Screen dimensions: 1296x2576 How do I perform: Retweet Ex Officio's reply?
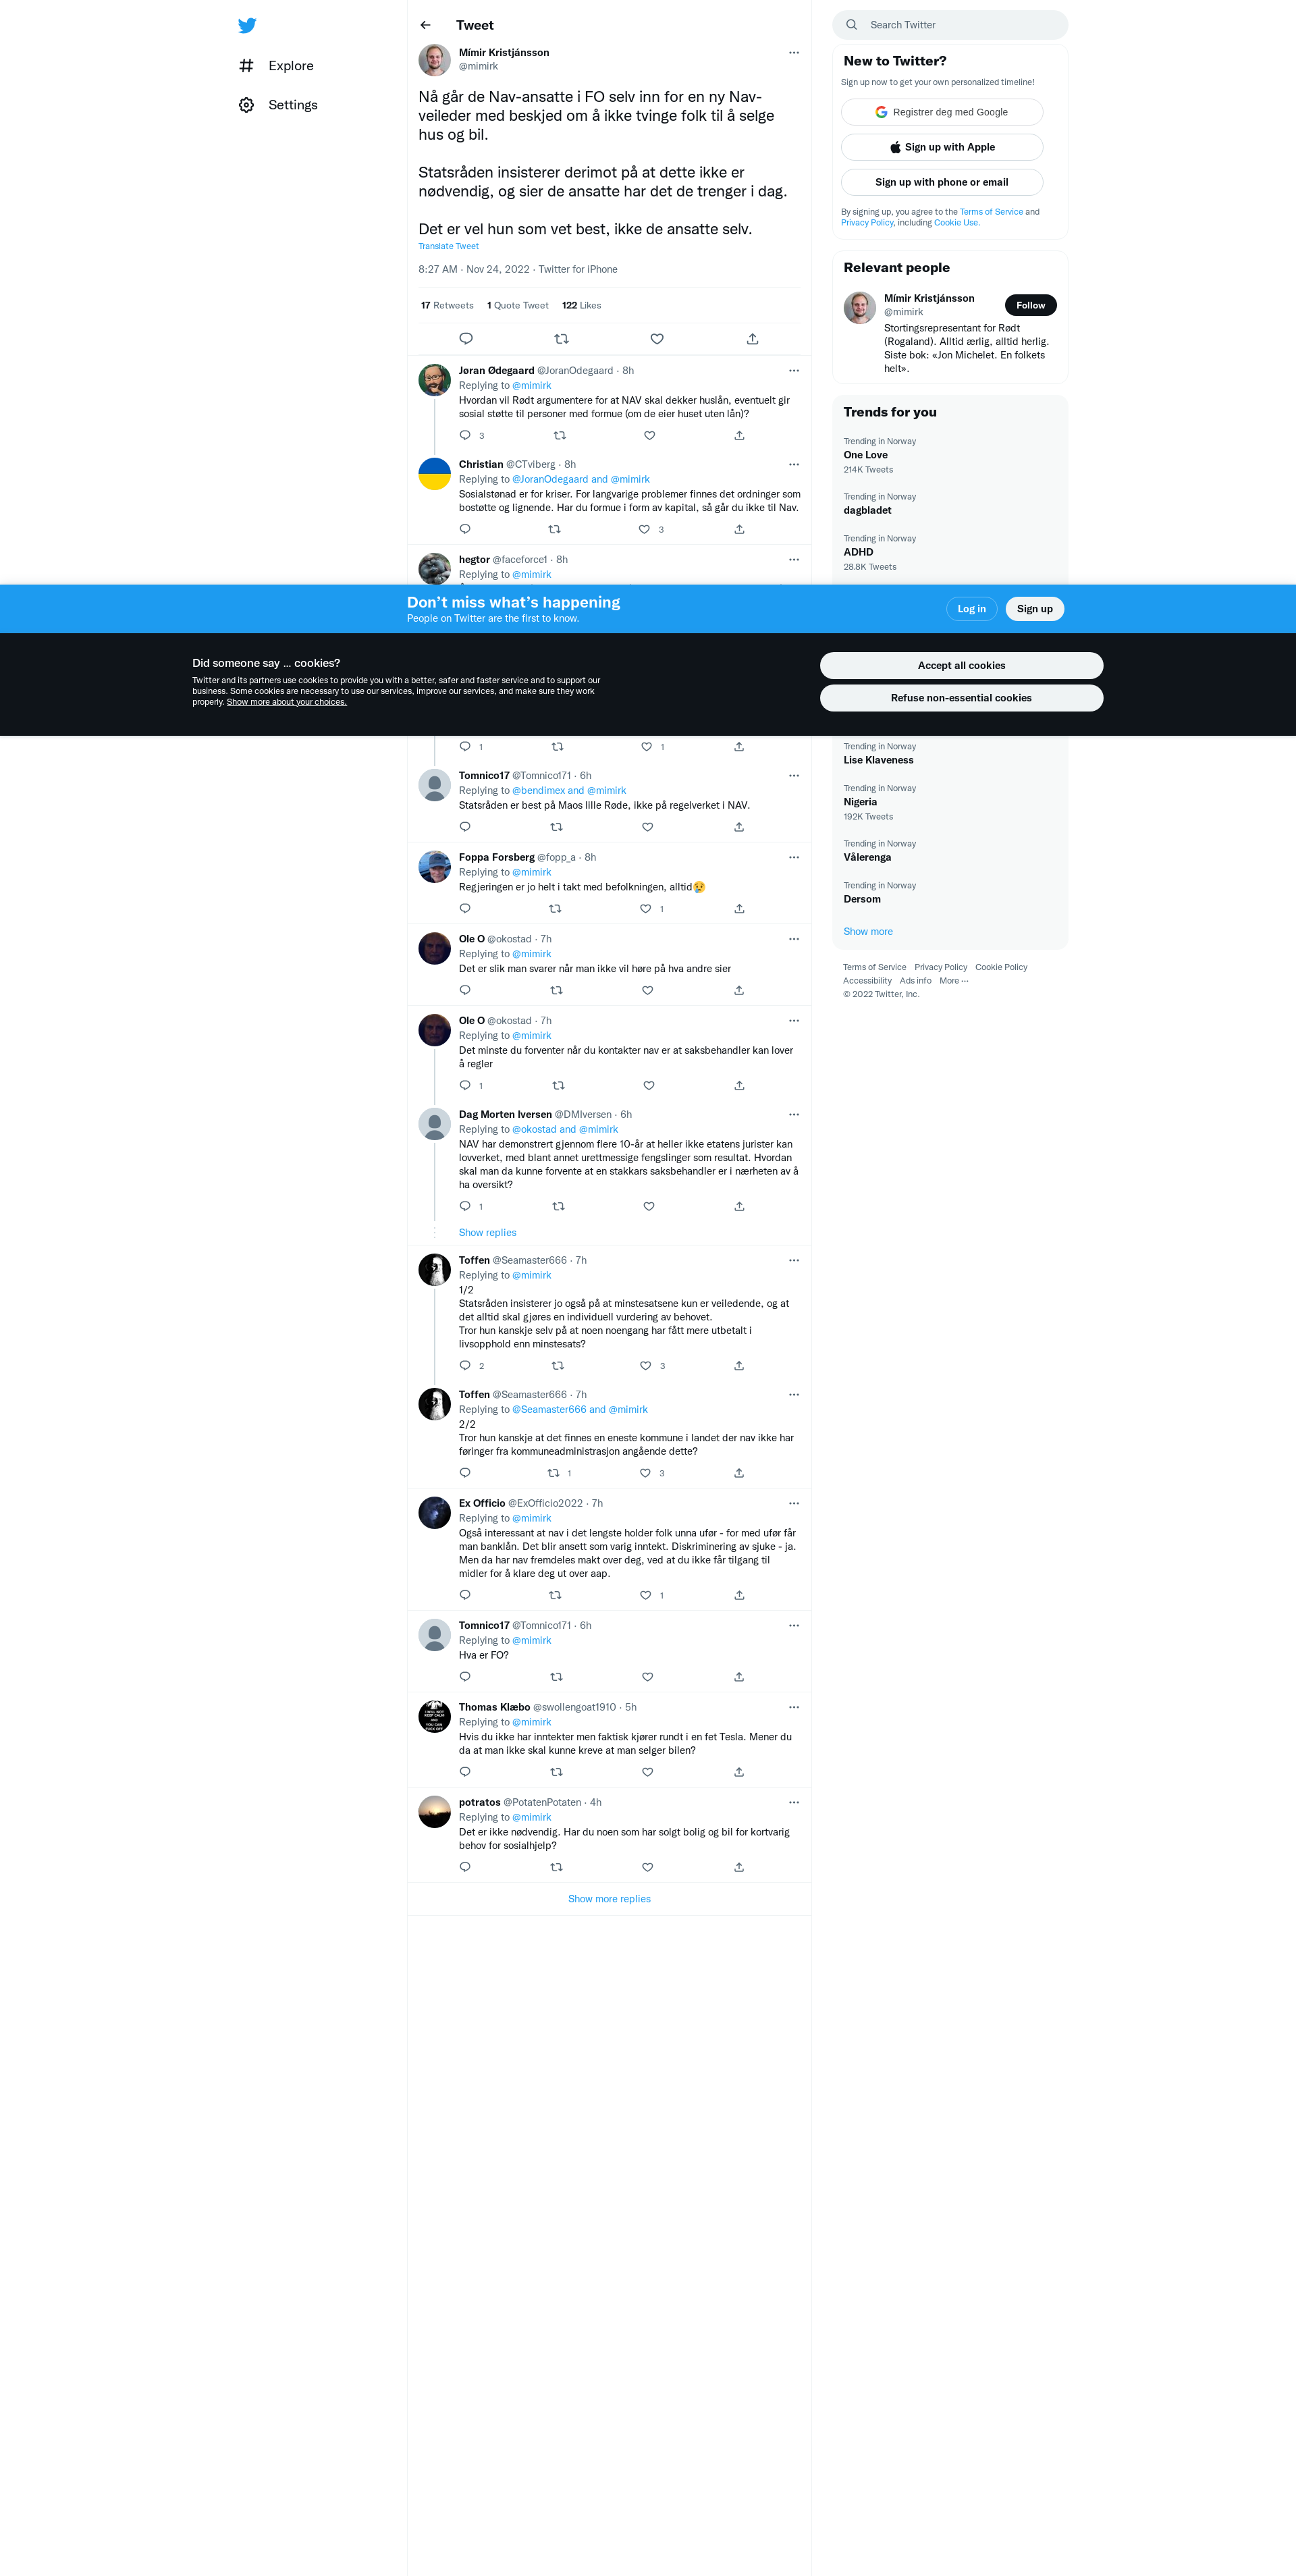[x=555, y=1595]
